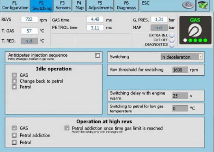Viewport: 214px width, 152px height.
Task: Click the grey spiral disc icon
Action: [188, 5]
